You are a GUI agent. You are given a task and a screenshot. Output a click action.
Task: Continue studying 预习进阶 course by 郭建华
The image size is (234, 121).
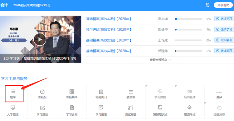pyautogui.click(x=224, y=29)
